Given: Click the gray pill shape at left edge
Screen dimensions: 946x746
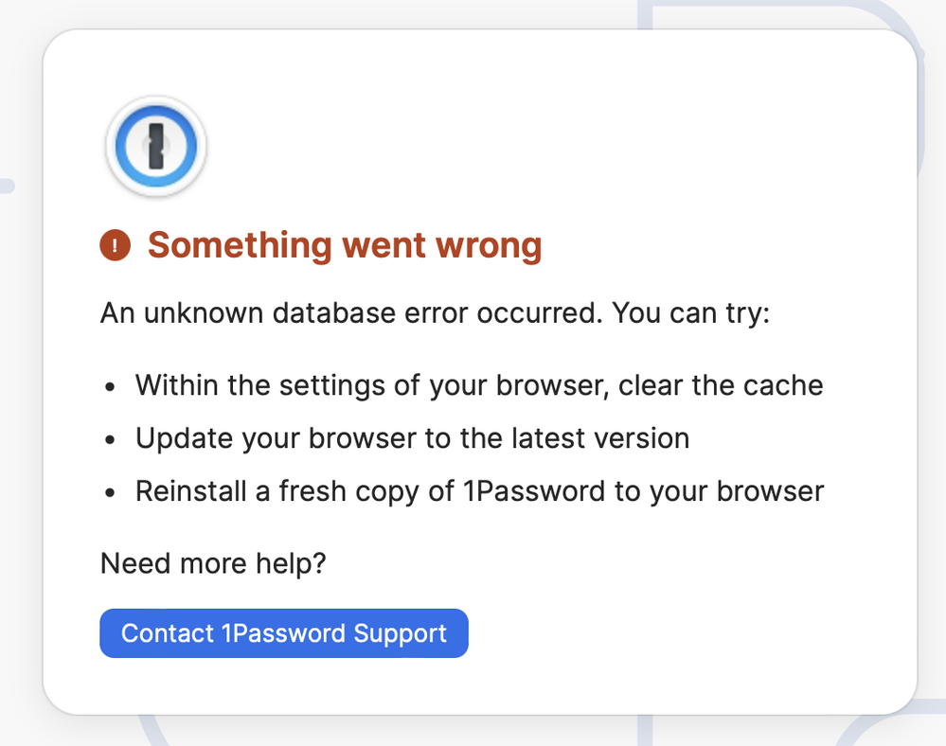Looking at the screenshot, I should coord(7,186).
